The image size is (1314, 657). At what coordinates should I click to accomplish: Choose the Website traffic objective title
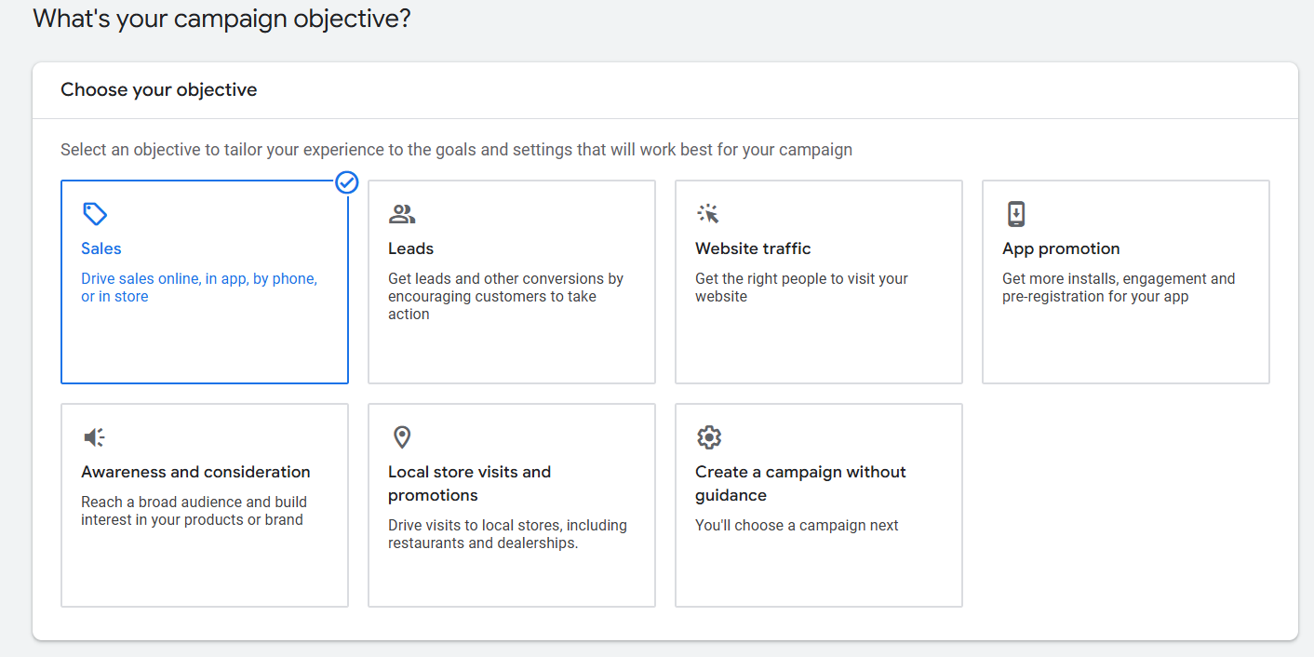coord(753,248)
